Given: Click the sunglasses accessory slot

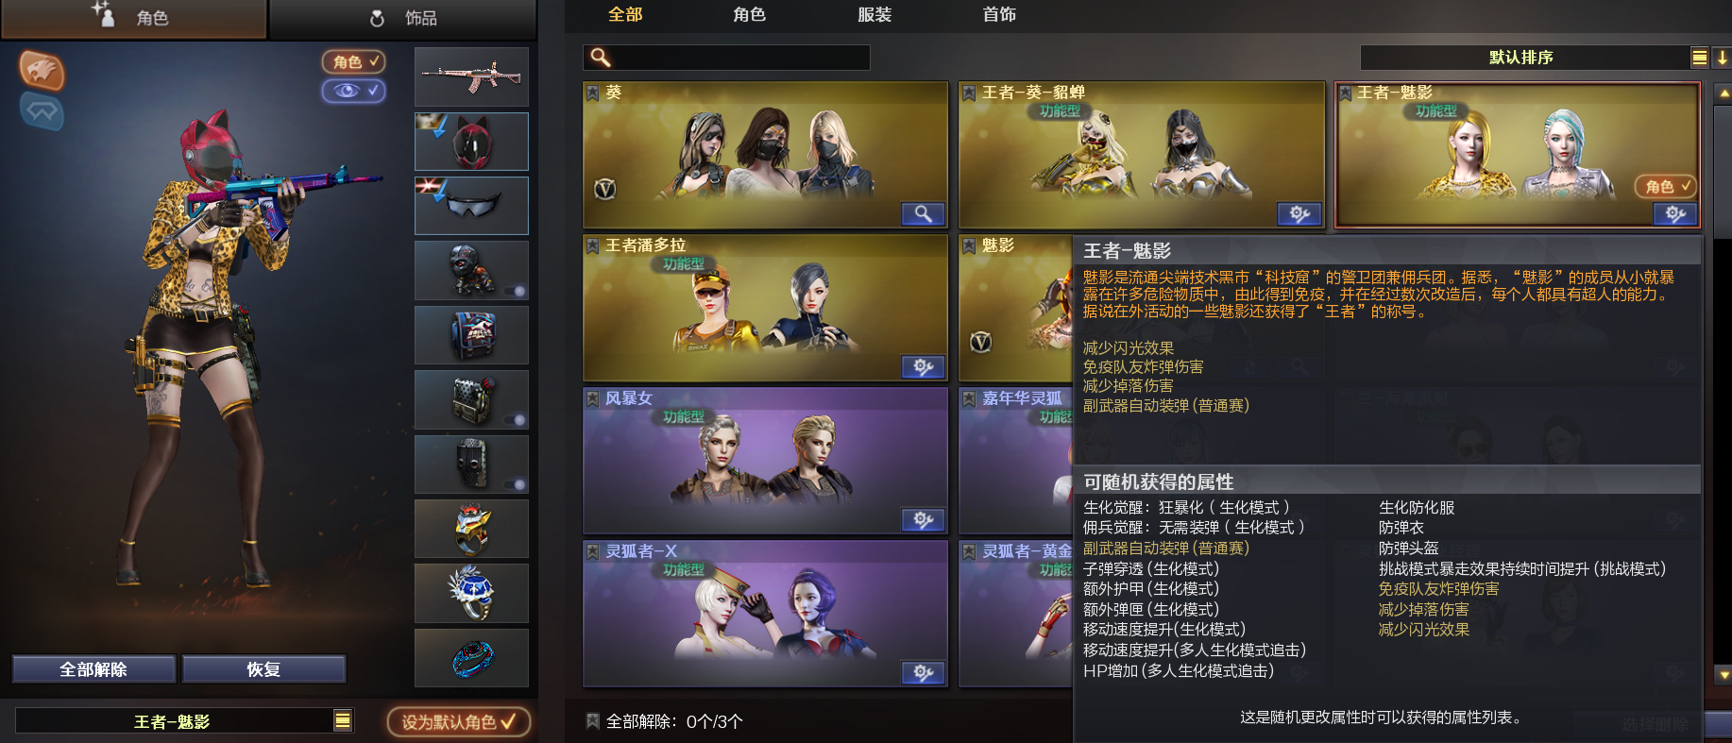Looking at the screenshot, I should click(x=471, y=206).
